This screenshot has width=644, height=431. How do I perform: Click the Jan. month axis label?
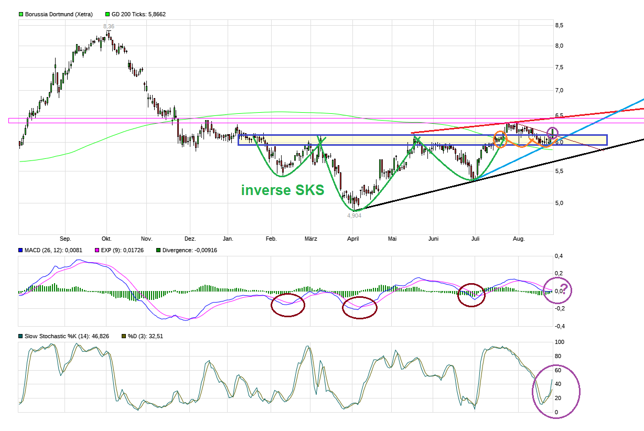coord(228,239)
